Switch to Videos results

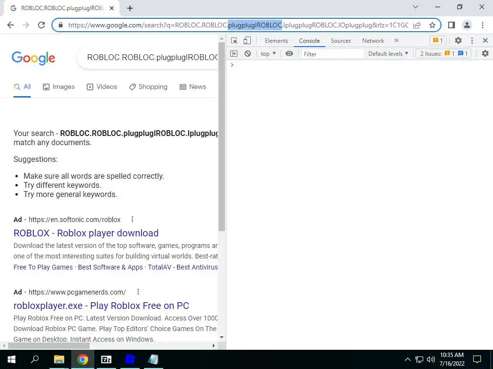(102, 87)
